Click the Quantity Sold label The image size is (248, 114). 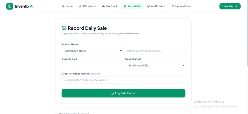[69, 59]
